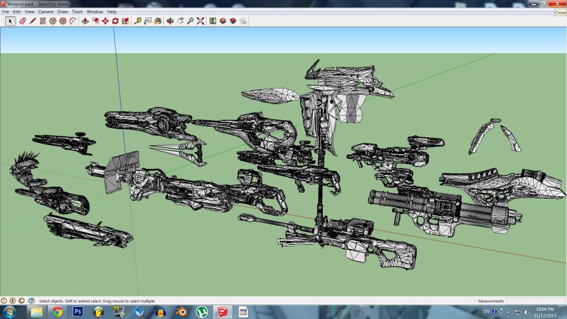Activate the Paint Bucket tool
Screen dimensions: 567x319
click(x=158, y=22)
